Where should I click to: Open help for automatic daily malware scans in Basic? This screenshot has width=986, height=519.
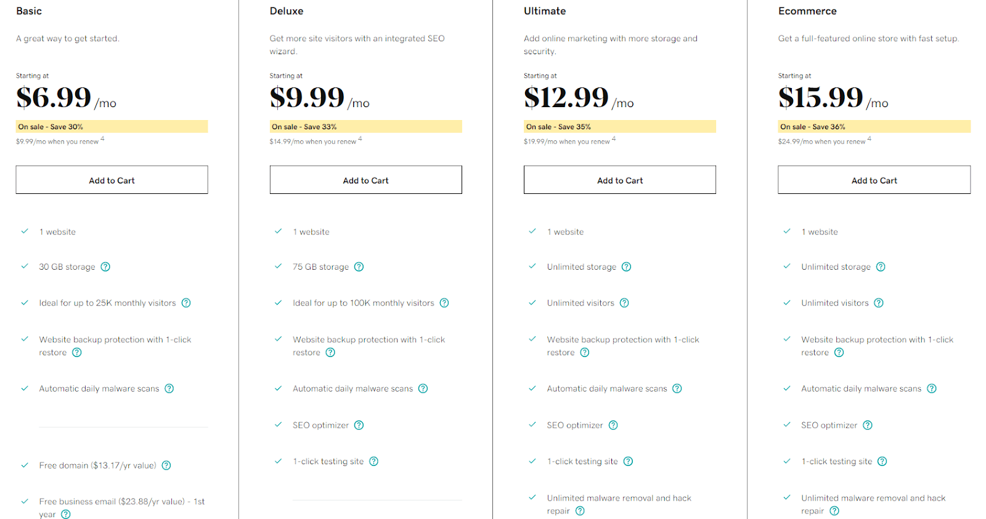click(x=169, y=388)
